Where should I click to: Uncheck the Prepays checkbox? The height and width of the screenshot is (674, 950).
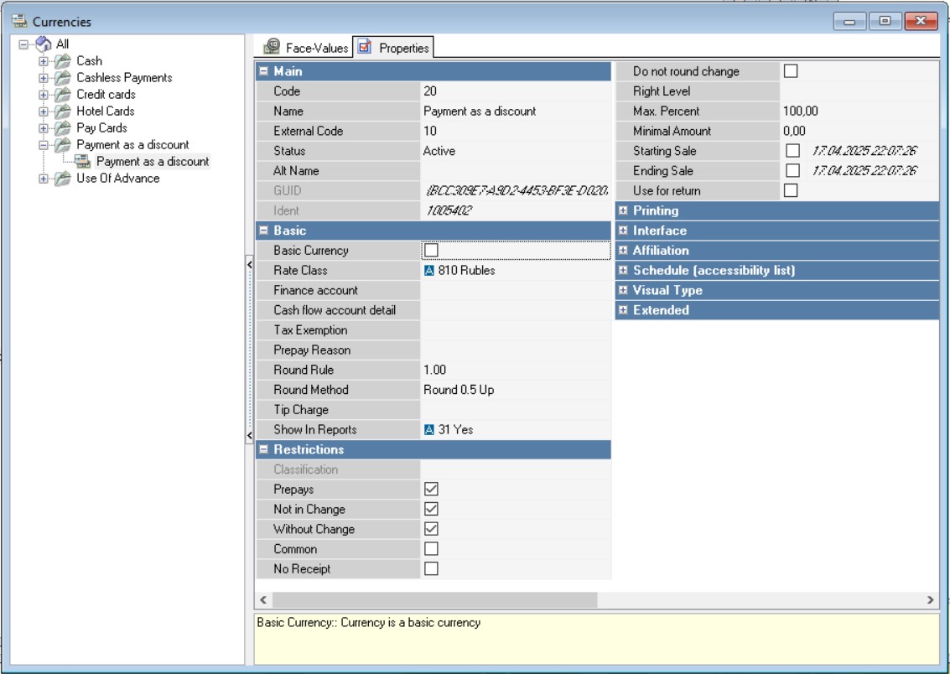[431, 490]
